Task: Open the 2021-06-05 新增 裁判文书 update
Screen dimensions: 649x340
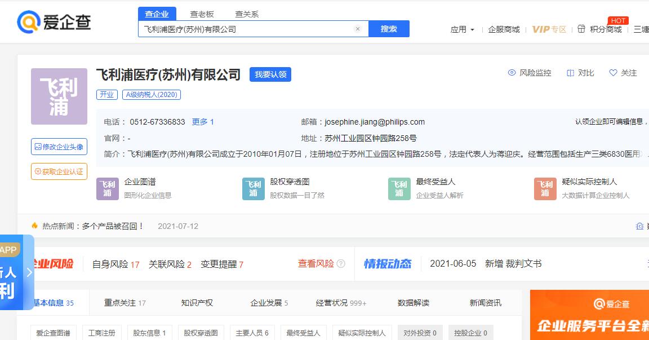Action: [x=486, y=264]
